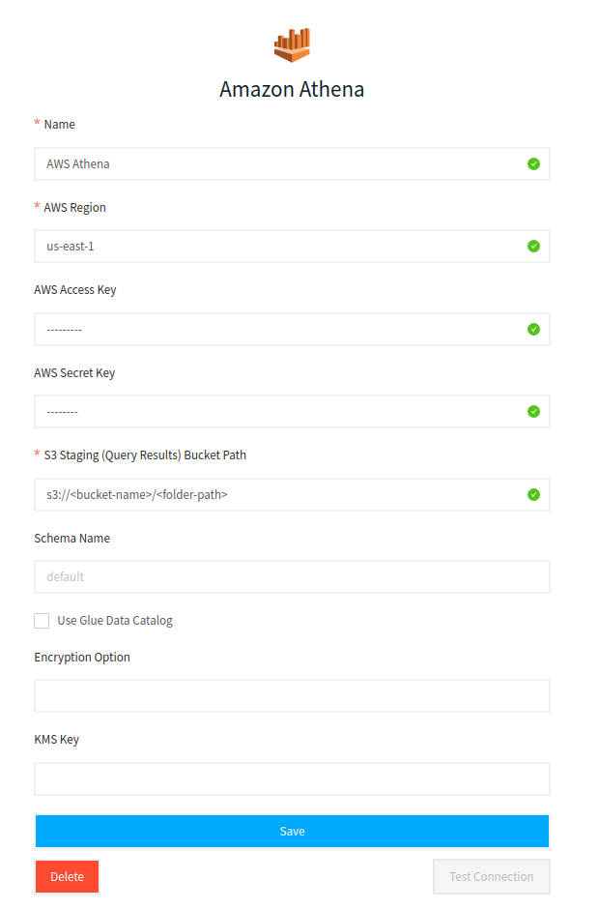
Task: Click the Test Connection button
Action: (491, 876)
